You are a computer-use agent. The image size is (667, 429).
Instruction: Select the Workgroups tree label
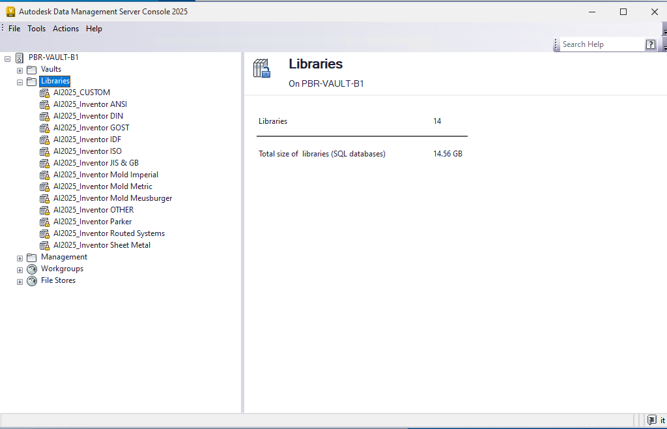(x=62, y=269)
